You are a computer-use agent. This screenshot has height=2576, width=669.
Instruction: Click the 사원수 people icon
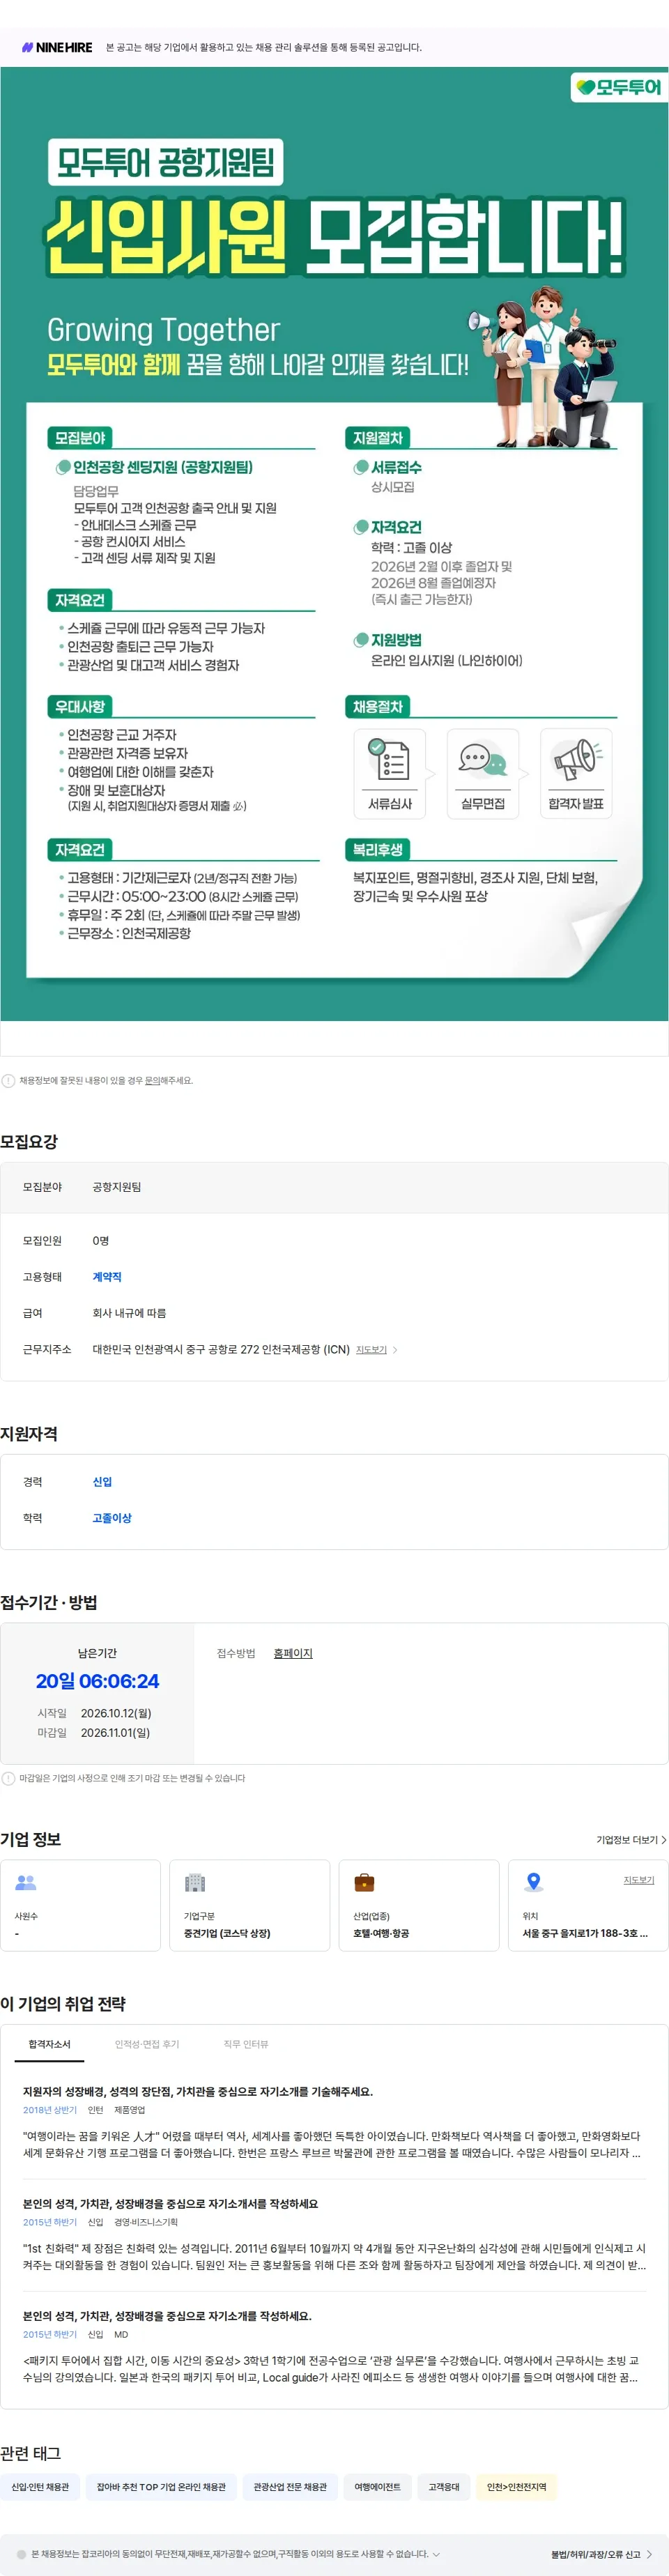tap(26, 1883)
